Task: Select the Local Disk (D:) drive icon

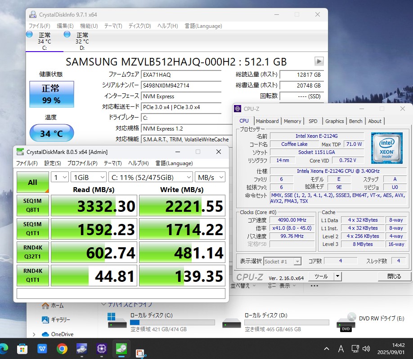Action: [x=232, y=323]
